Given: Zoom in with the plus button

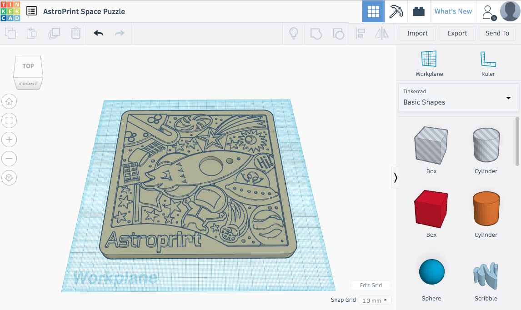Looking at the screenshot, I should click(9, 140).
